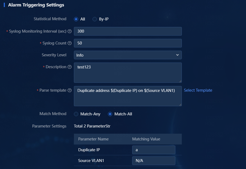Show help tooltip icon for Description
246x169 pixels.
click(x=70, y=67)
